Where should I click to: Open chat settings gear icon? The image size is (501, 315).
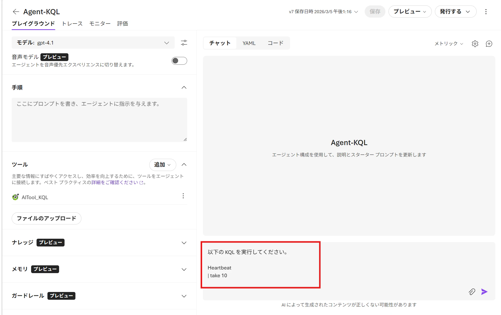475,44
